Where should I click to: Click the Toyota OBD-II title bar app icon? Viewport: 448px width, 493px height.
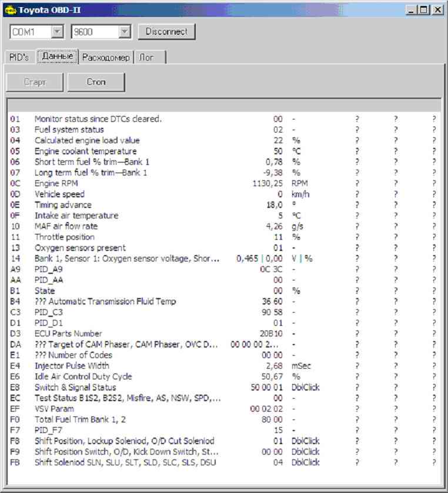pos(11,10)
